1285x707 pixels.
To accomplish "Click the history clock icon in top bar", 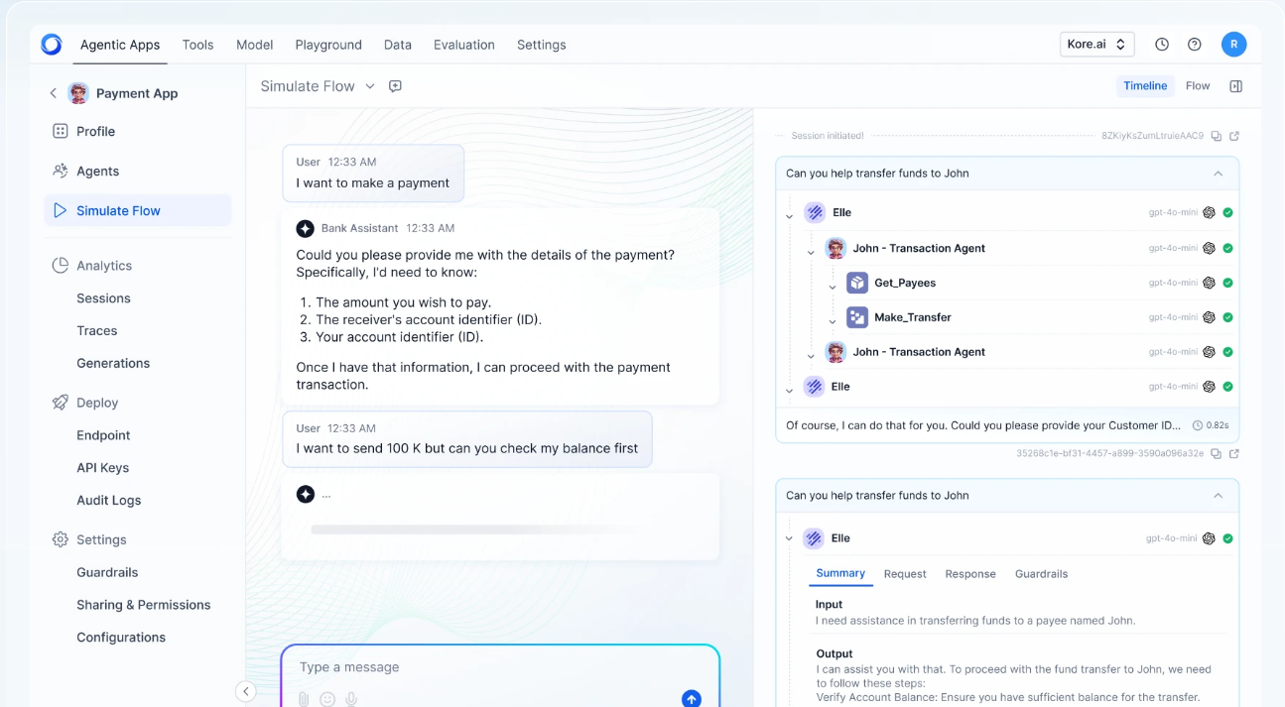I will tap(1161, 44).
